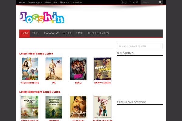Image resolution: width=182 pixels, height=121 pixels.
Task: Click the HAPPY ENDING title link
Action: point(103,83)
